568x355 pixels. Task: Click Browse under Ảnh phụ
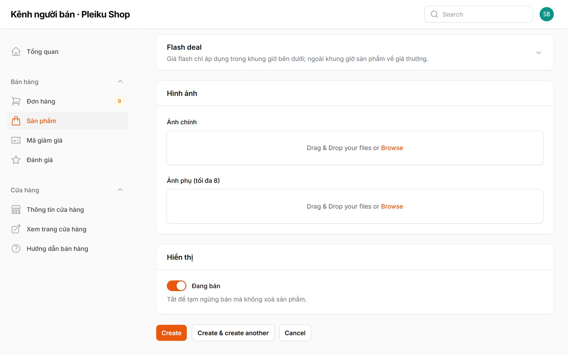click(x=392, y=206)
